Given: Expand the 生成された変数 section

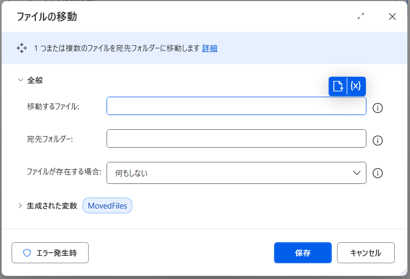Looking at the screenshot, I should [20, 205].
